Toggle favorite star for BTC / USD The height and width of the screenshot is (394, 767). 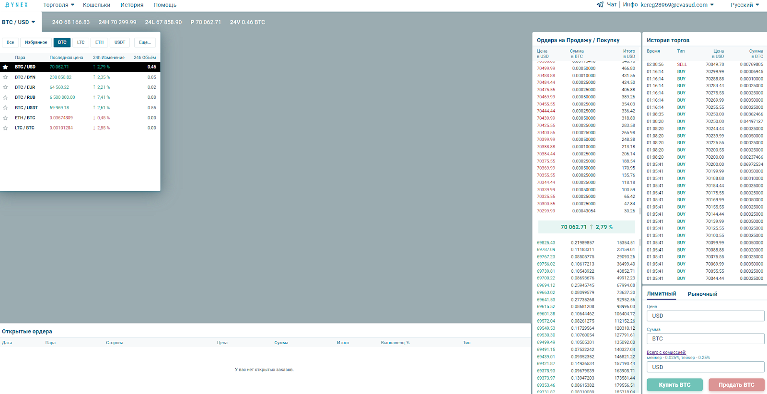click(5, 67)
